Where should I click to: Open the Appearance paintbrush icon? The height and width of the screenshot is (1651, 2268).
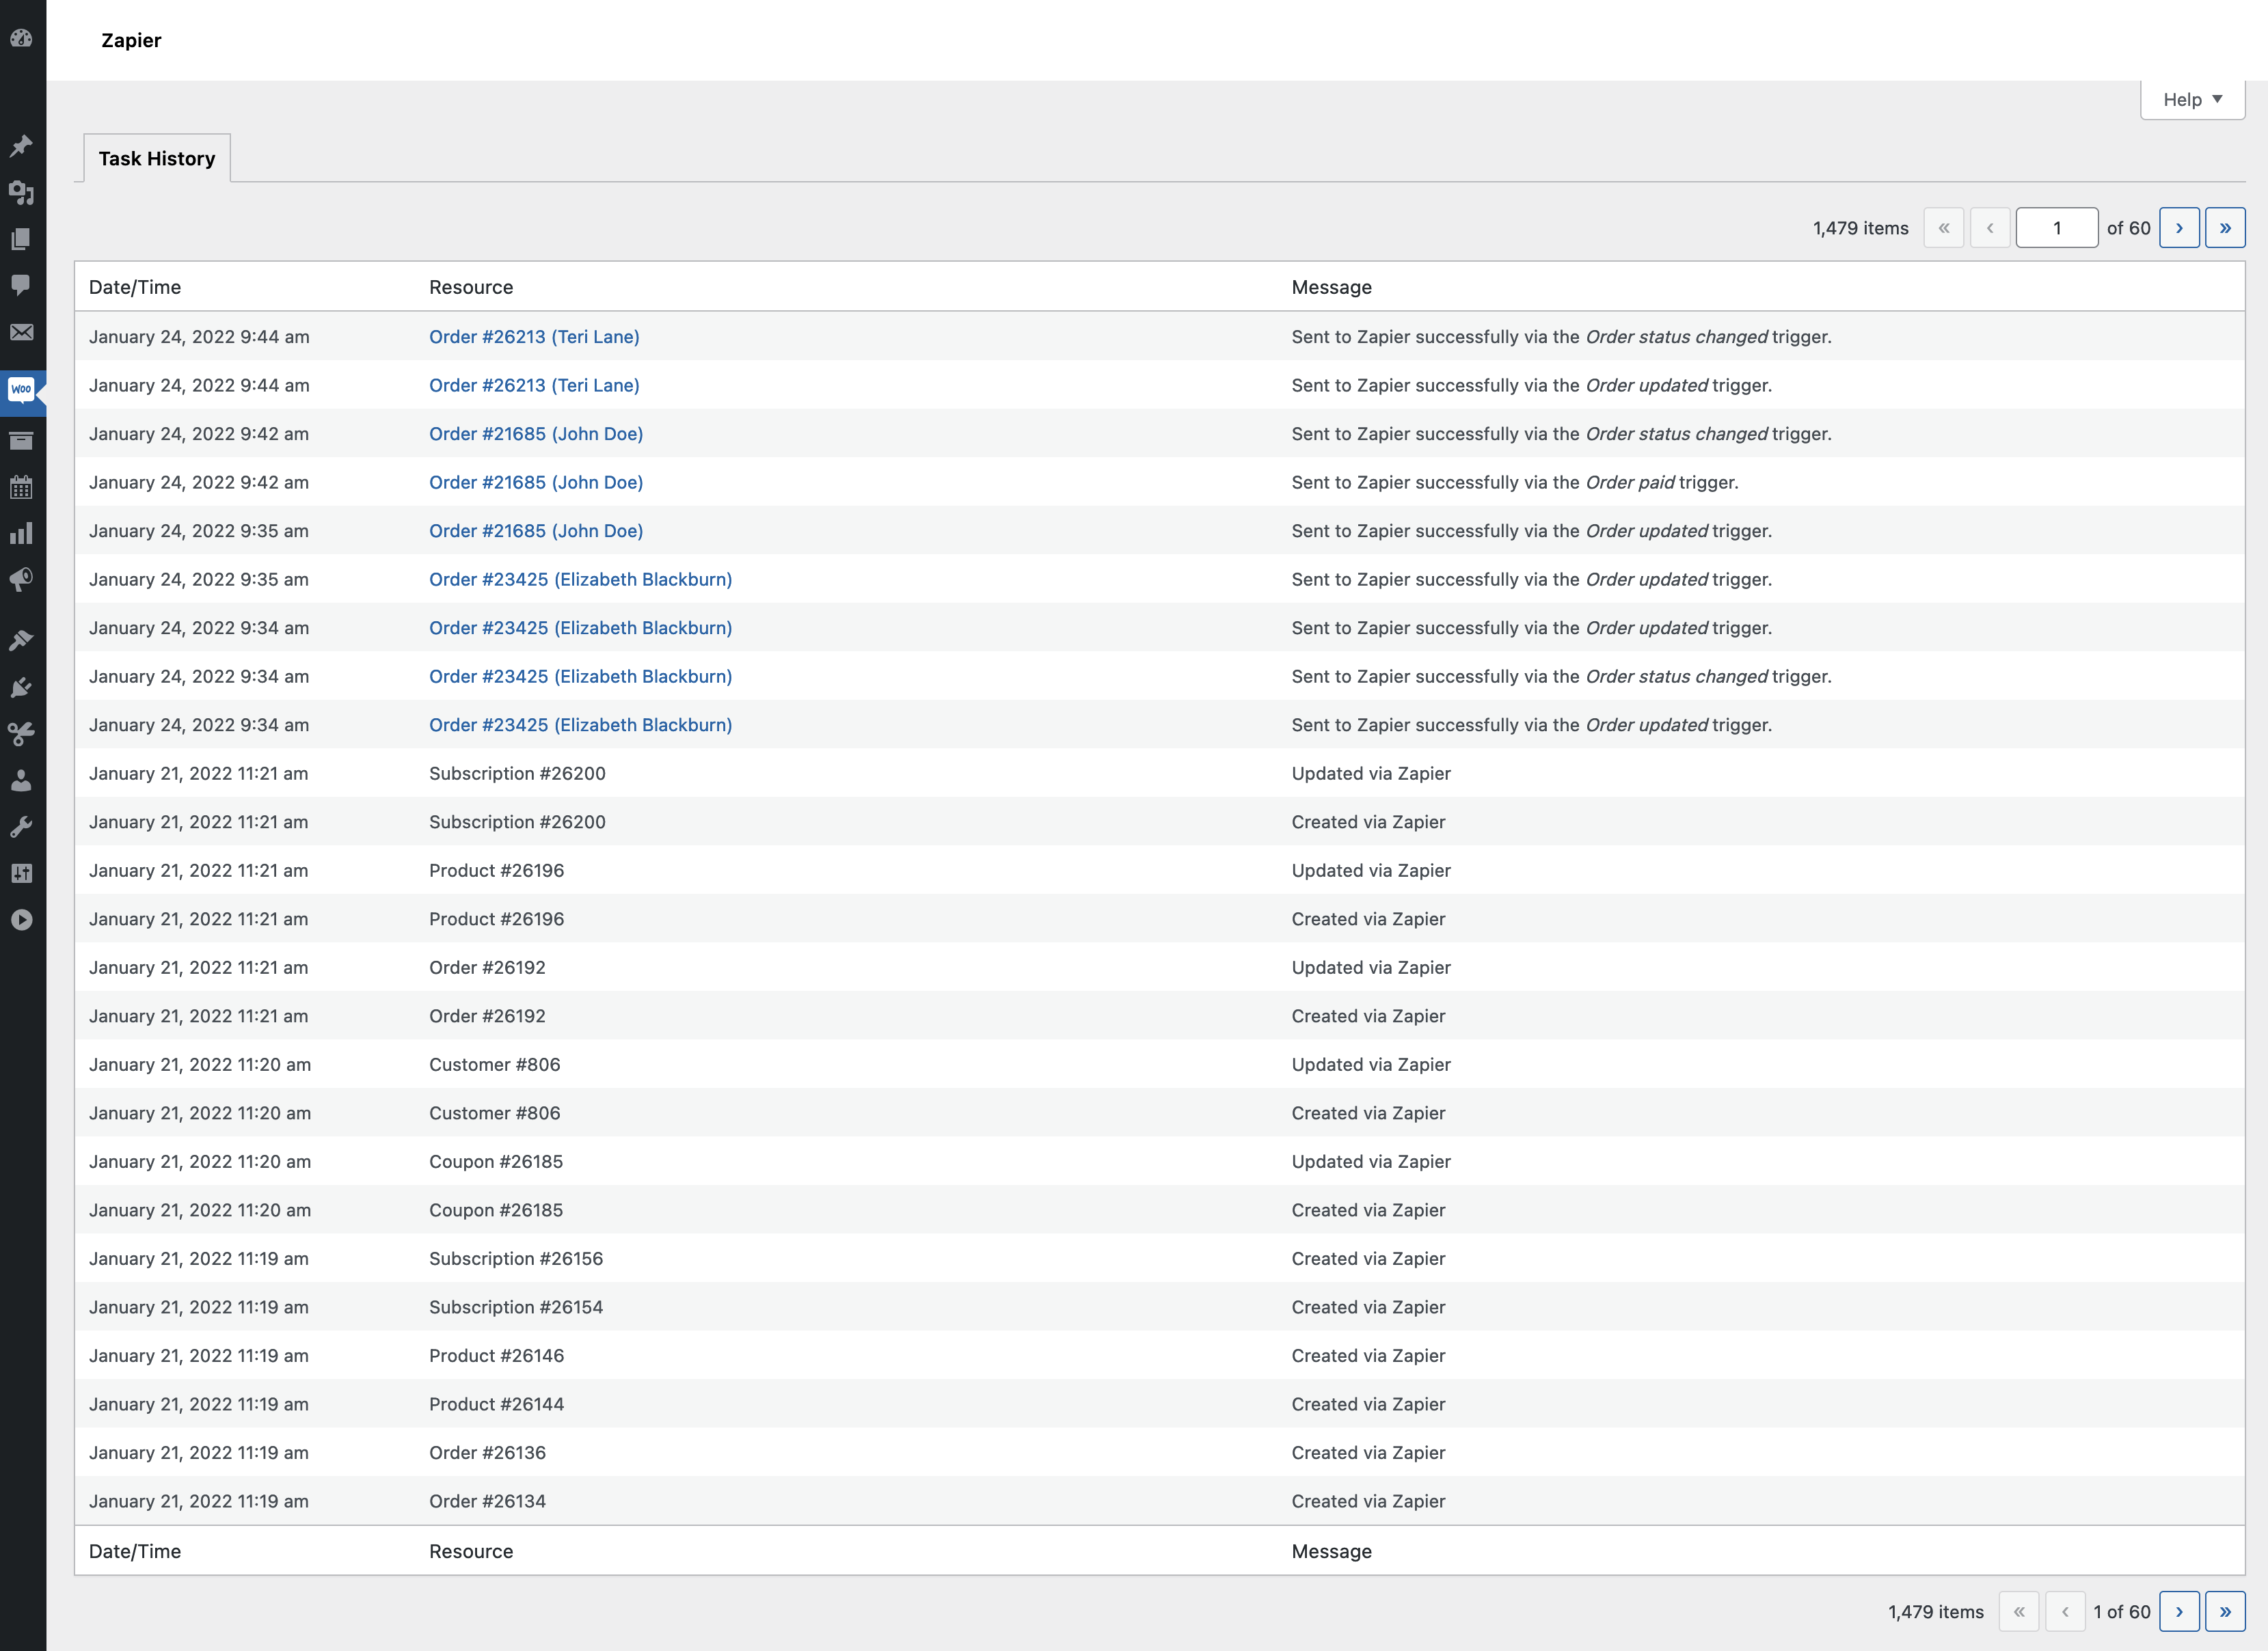[22, 639]
